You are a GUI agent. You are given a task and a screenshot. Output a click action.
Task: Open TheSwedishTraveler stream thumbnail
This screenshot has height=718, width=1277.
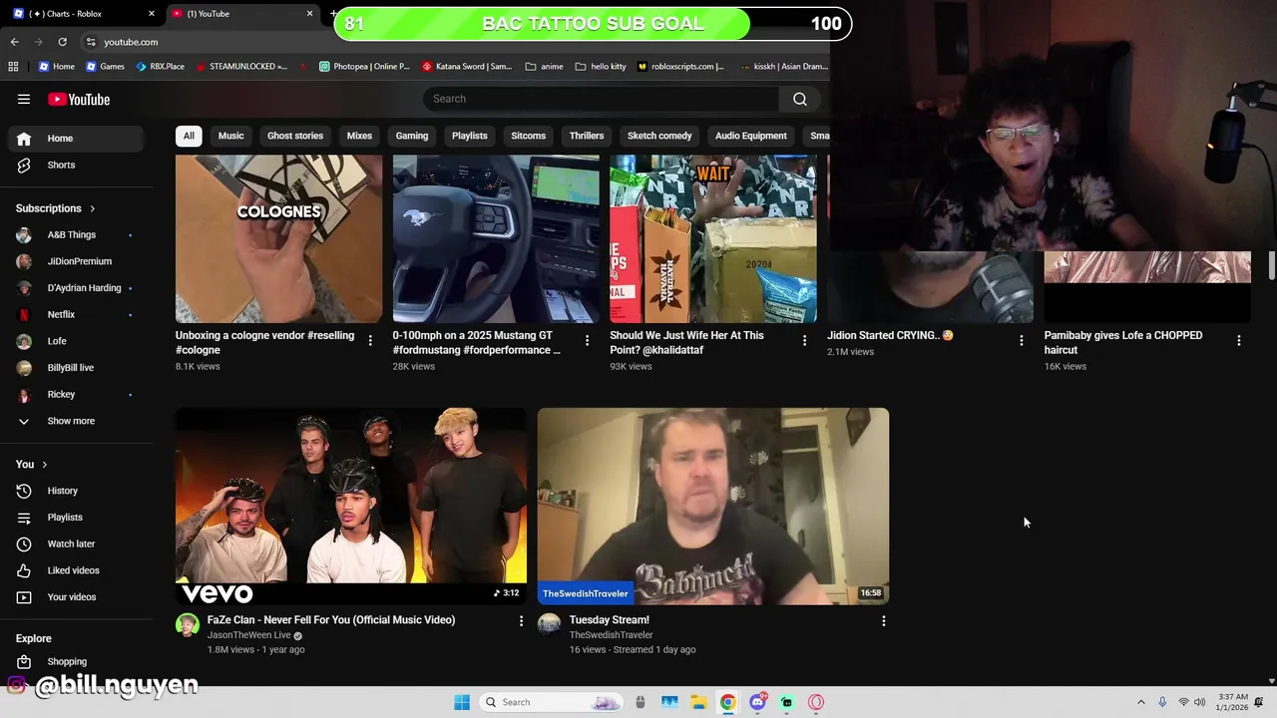(712, 507)
